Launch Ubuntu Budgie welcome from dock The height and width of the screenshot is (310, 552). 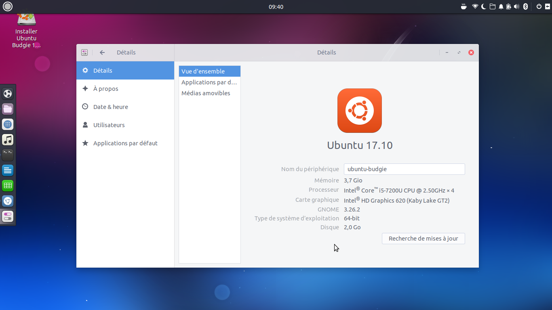[8, 94]
